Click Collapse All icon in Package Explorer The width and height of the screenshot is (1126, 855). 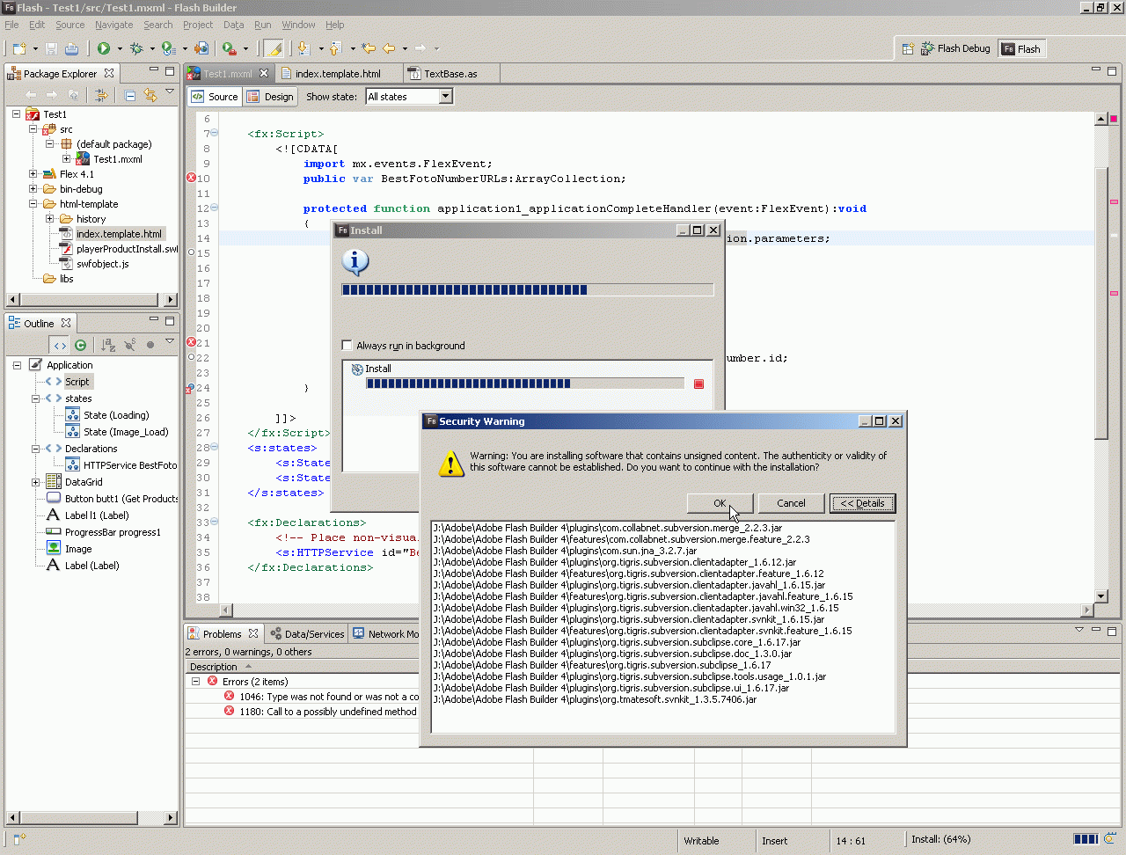pyautogui.click(x=130, y=95)
